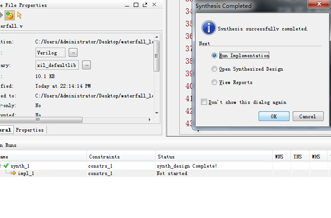Screen dimensions: 331x218
Task: Click the synth_design Complete! status cell
Action: pos(187,166)
